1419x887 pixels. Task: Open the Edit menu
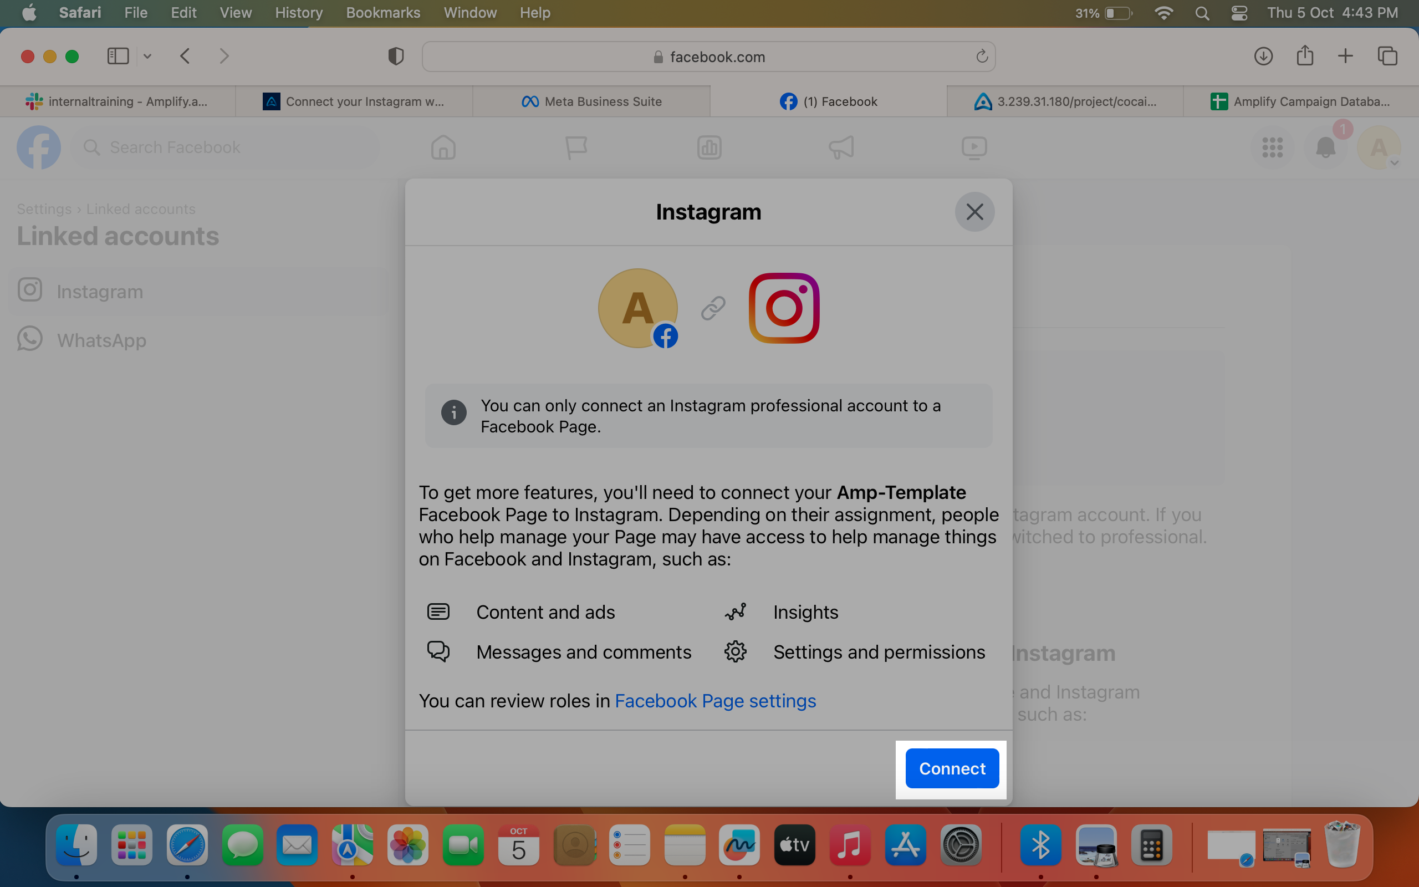[183, 12]
